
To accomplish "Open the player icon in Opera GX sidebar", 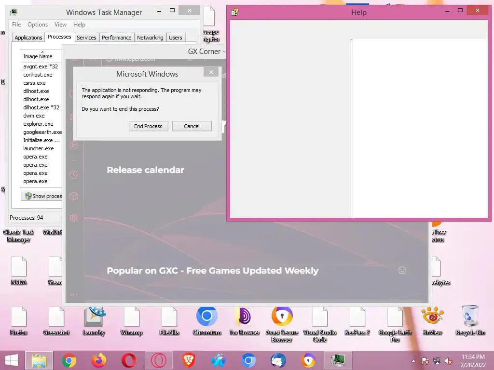I will [x=74, y=145].
